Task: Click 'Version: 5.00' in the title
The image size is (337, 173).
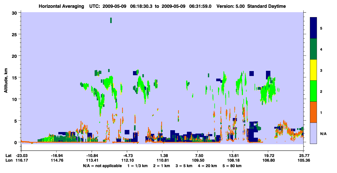Action: (231, 6)
